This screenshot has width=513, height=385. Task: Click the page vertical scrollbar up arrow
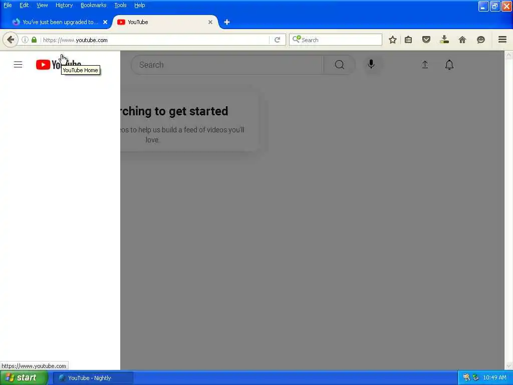click(x=508, y=55)
